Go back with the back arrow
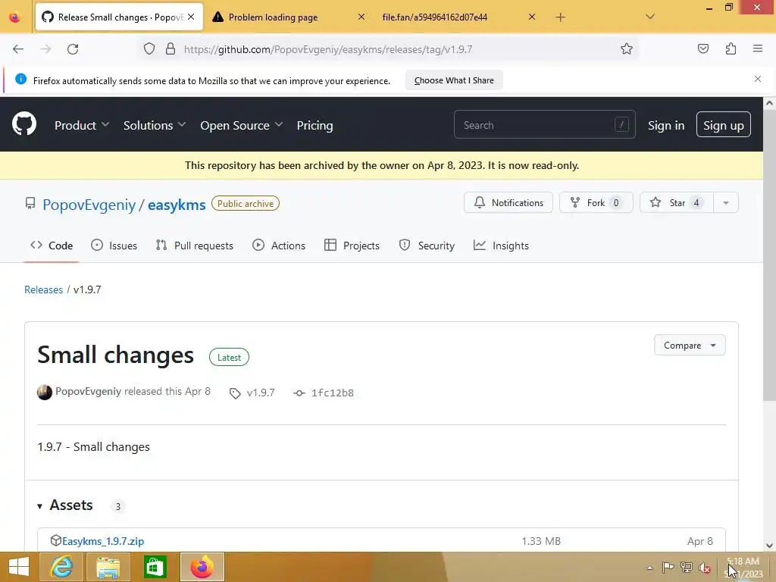This screenshot has height=582, width=776. click(x=18, y=49)
